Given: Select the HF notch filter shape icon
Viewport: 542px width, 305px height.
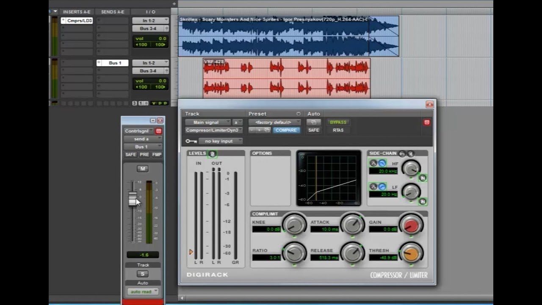Looking at the screenshot, I should point(373,164).
